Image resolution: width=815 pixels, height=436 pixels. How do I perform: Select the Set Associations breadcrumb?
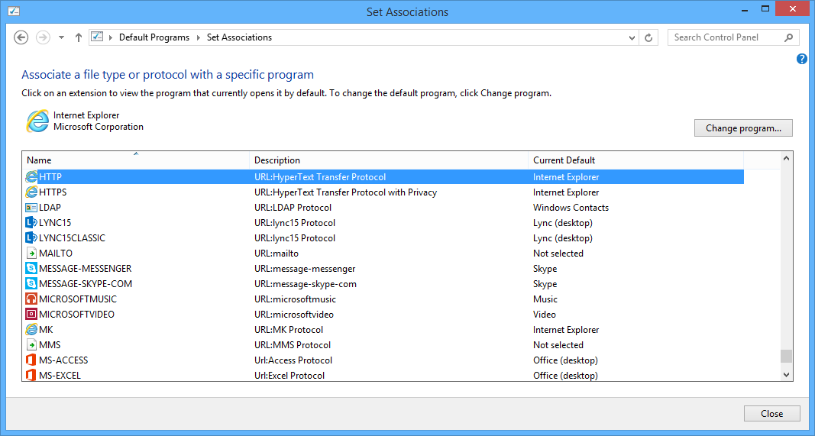point(239,37)
